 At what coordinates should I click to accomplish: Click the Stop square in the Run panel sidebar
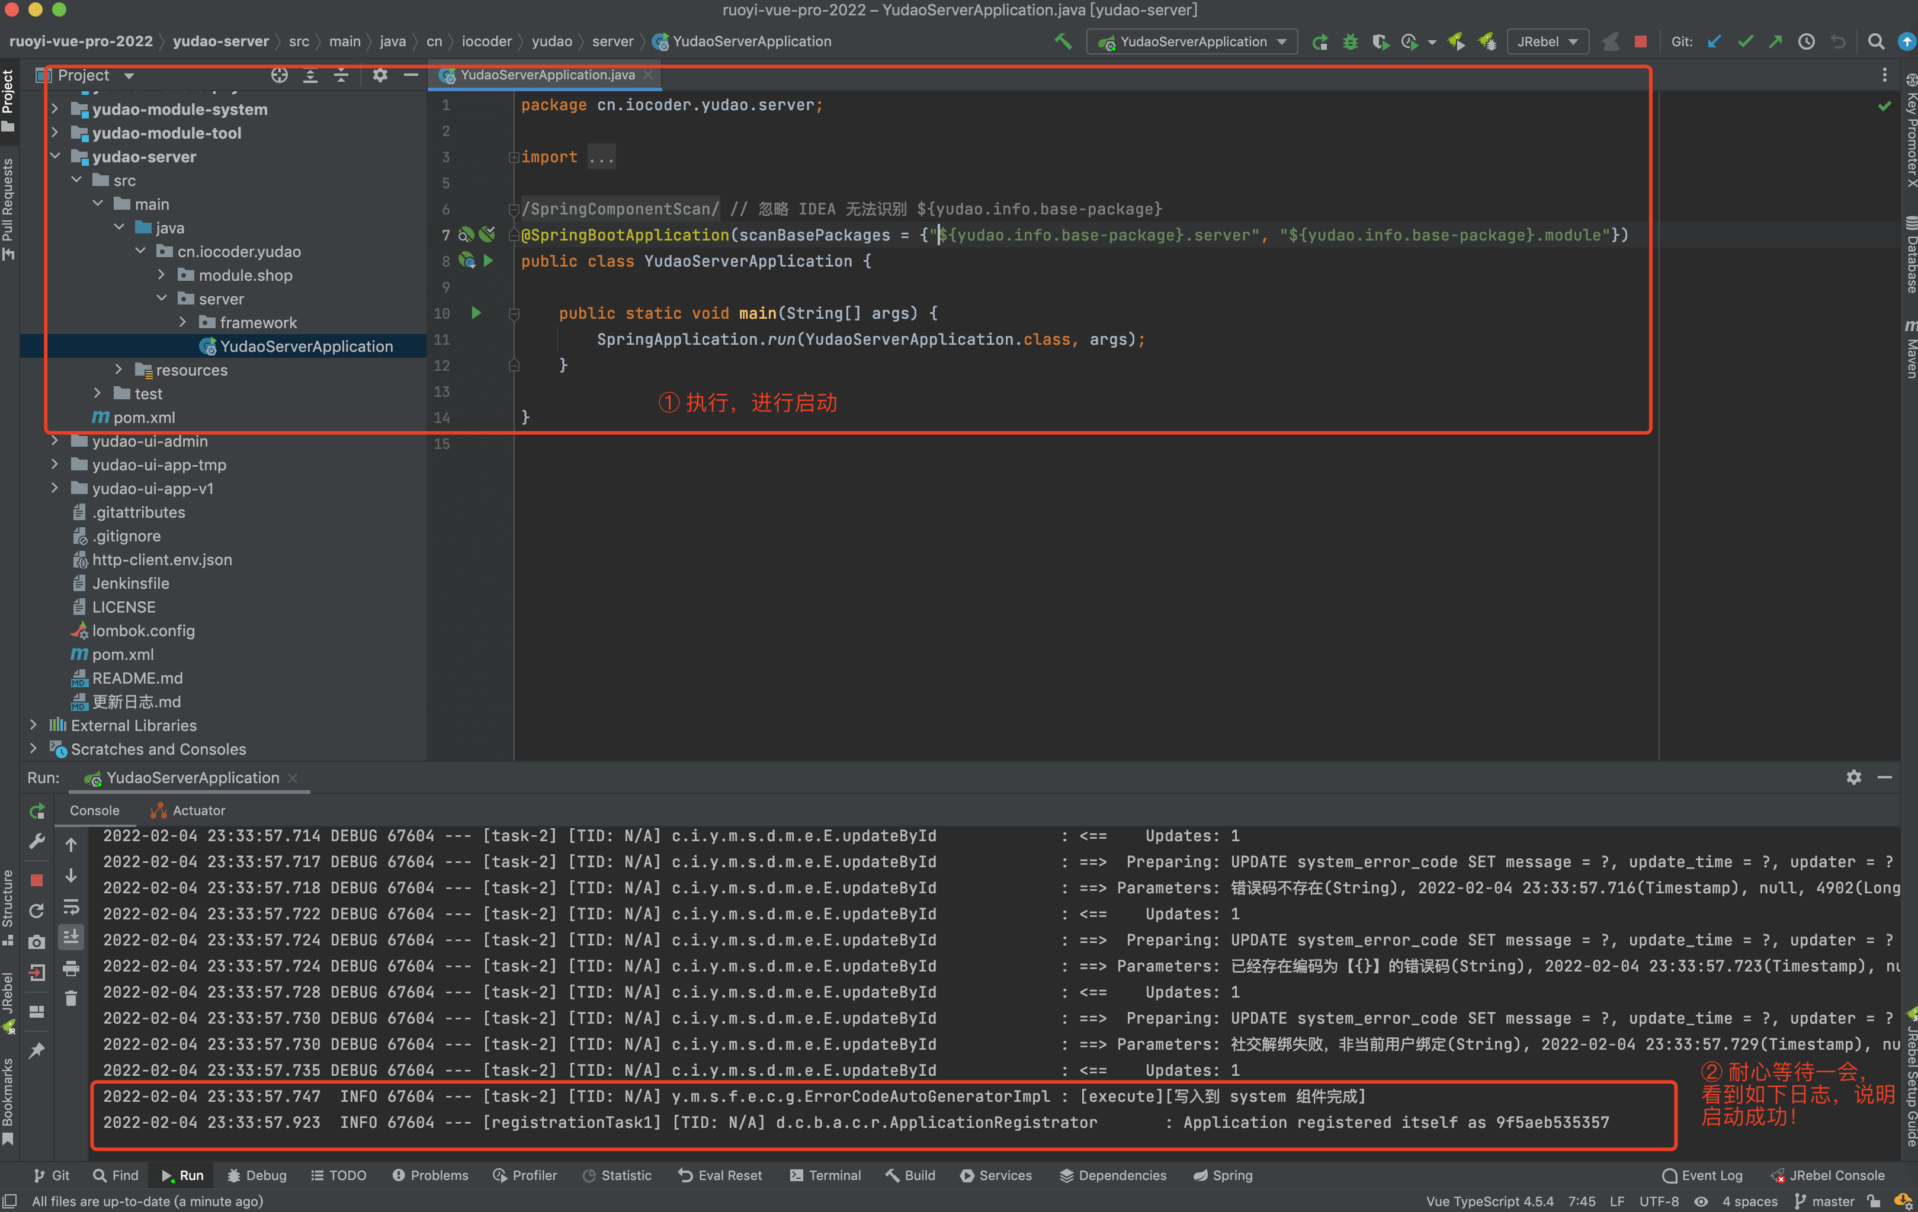click(x=37, y=880)
